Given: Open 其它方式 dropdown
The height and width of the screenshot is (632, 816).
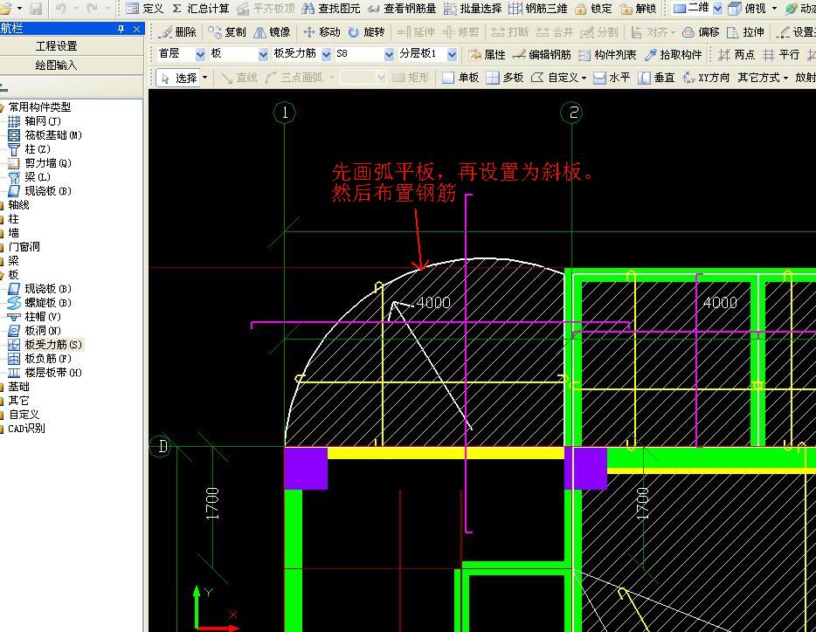Looking at the screenshot, I should pos(763,78).
